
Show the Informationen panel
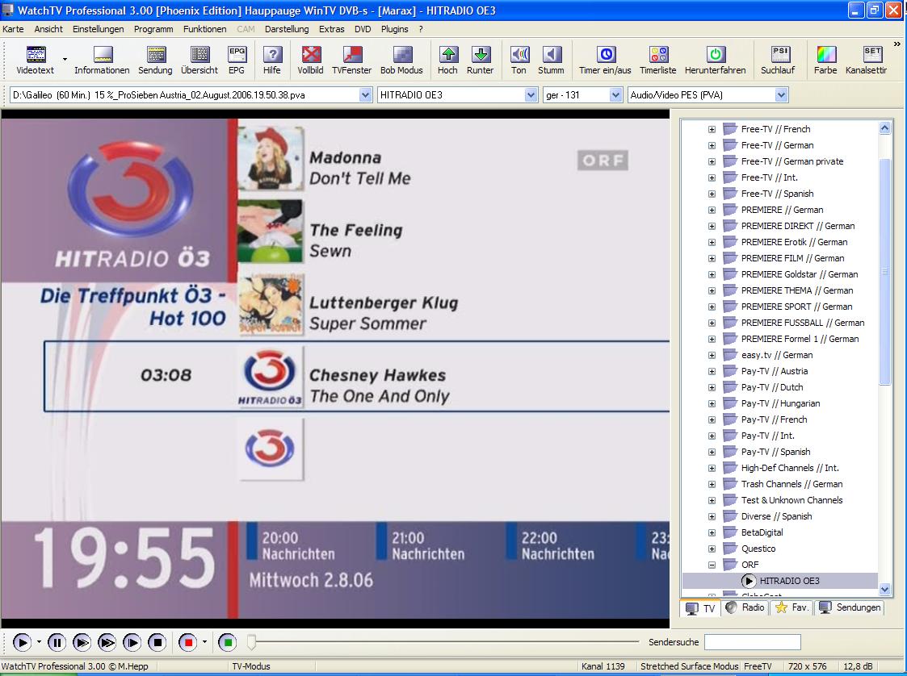pyautogui.click(x=102, y=60)
